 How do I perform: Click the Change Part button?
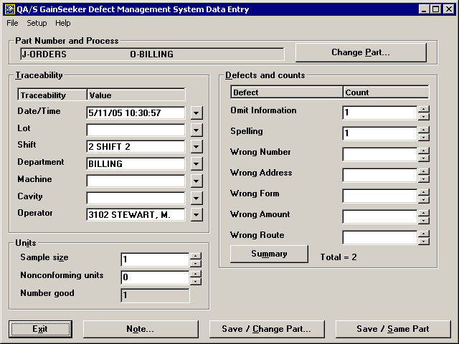pos(361,52)
